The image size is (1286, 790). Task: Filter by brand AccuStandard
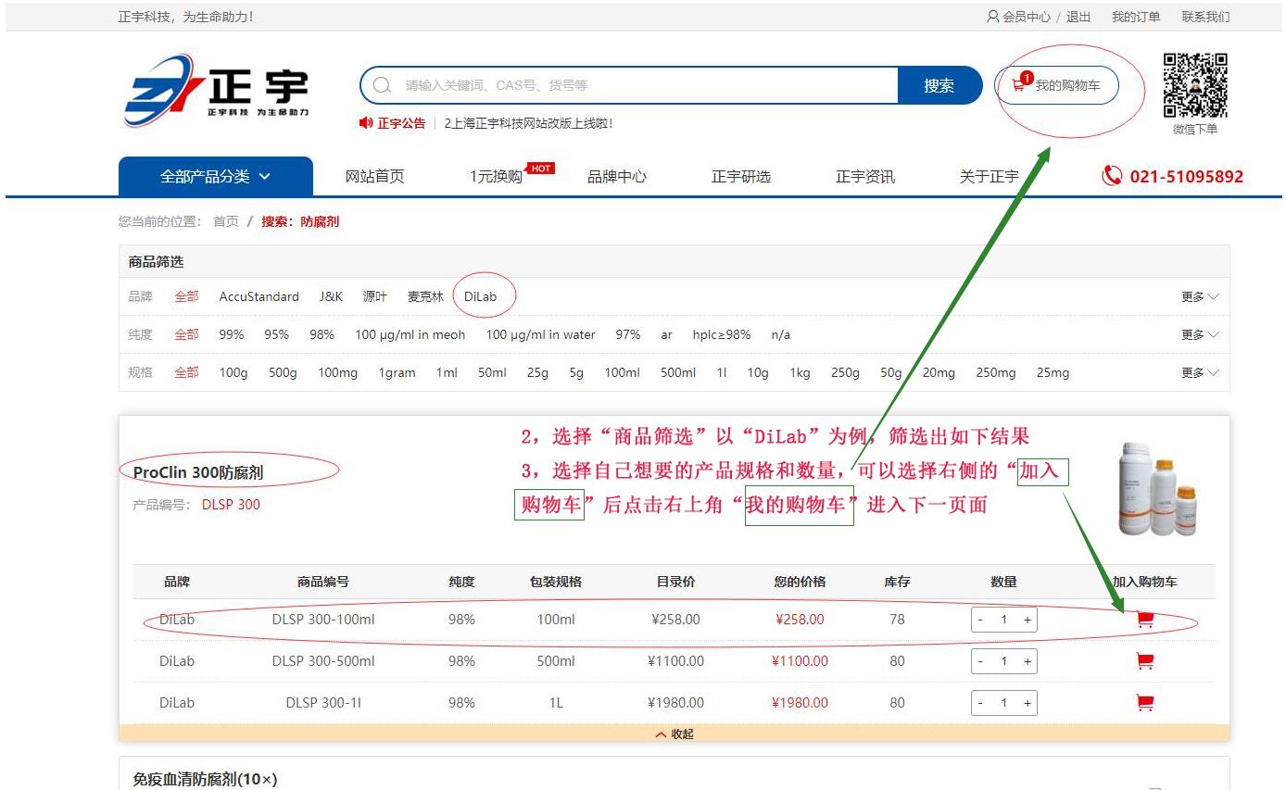(258, 296)
